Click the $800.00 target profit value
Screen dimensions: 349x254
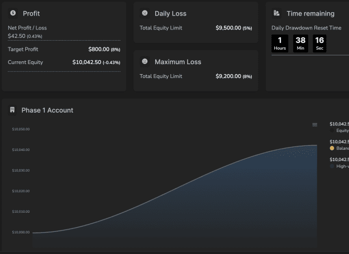pyautogui.click(x=99, y=49)
